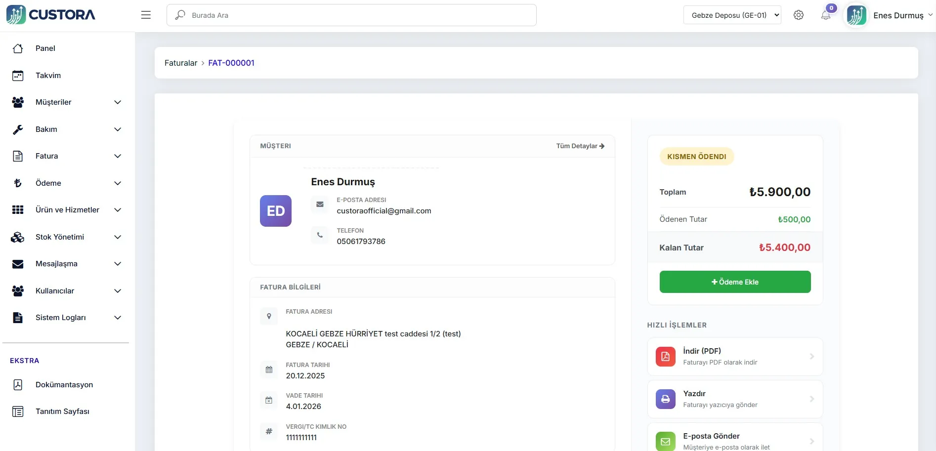Image resolution: width=936 pixels, height=451 pixels.
Task: Open the Takvim calendar page
Action: [48, 76]
